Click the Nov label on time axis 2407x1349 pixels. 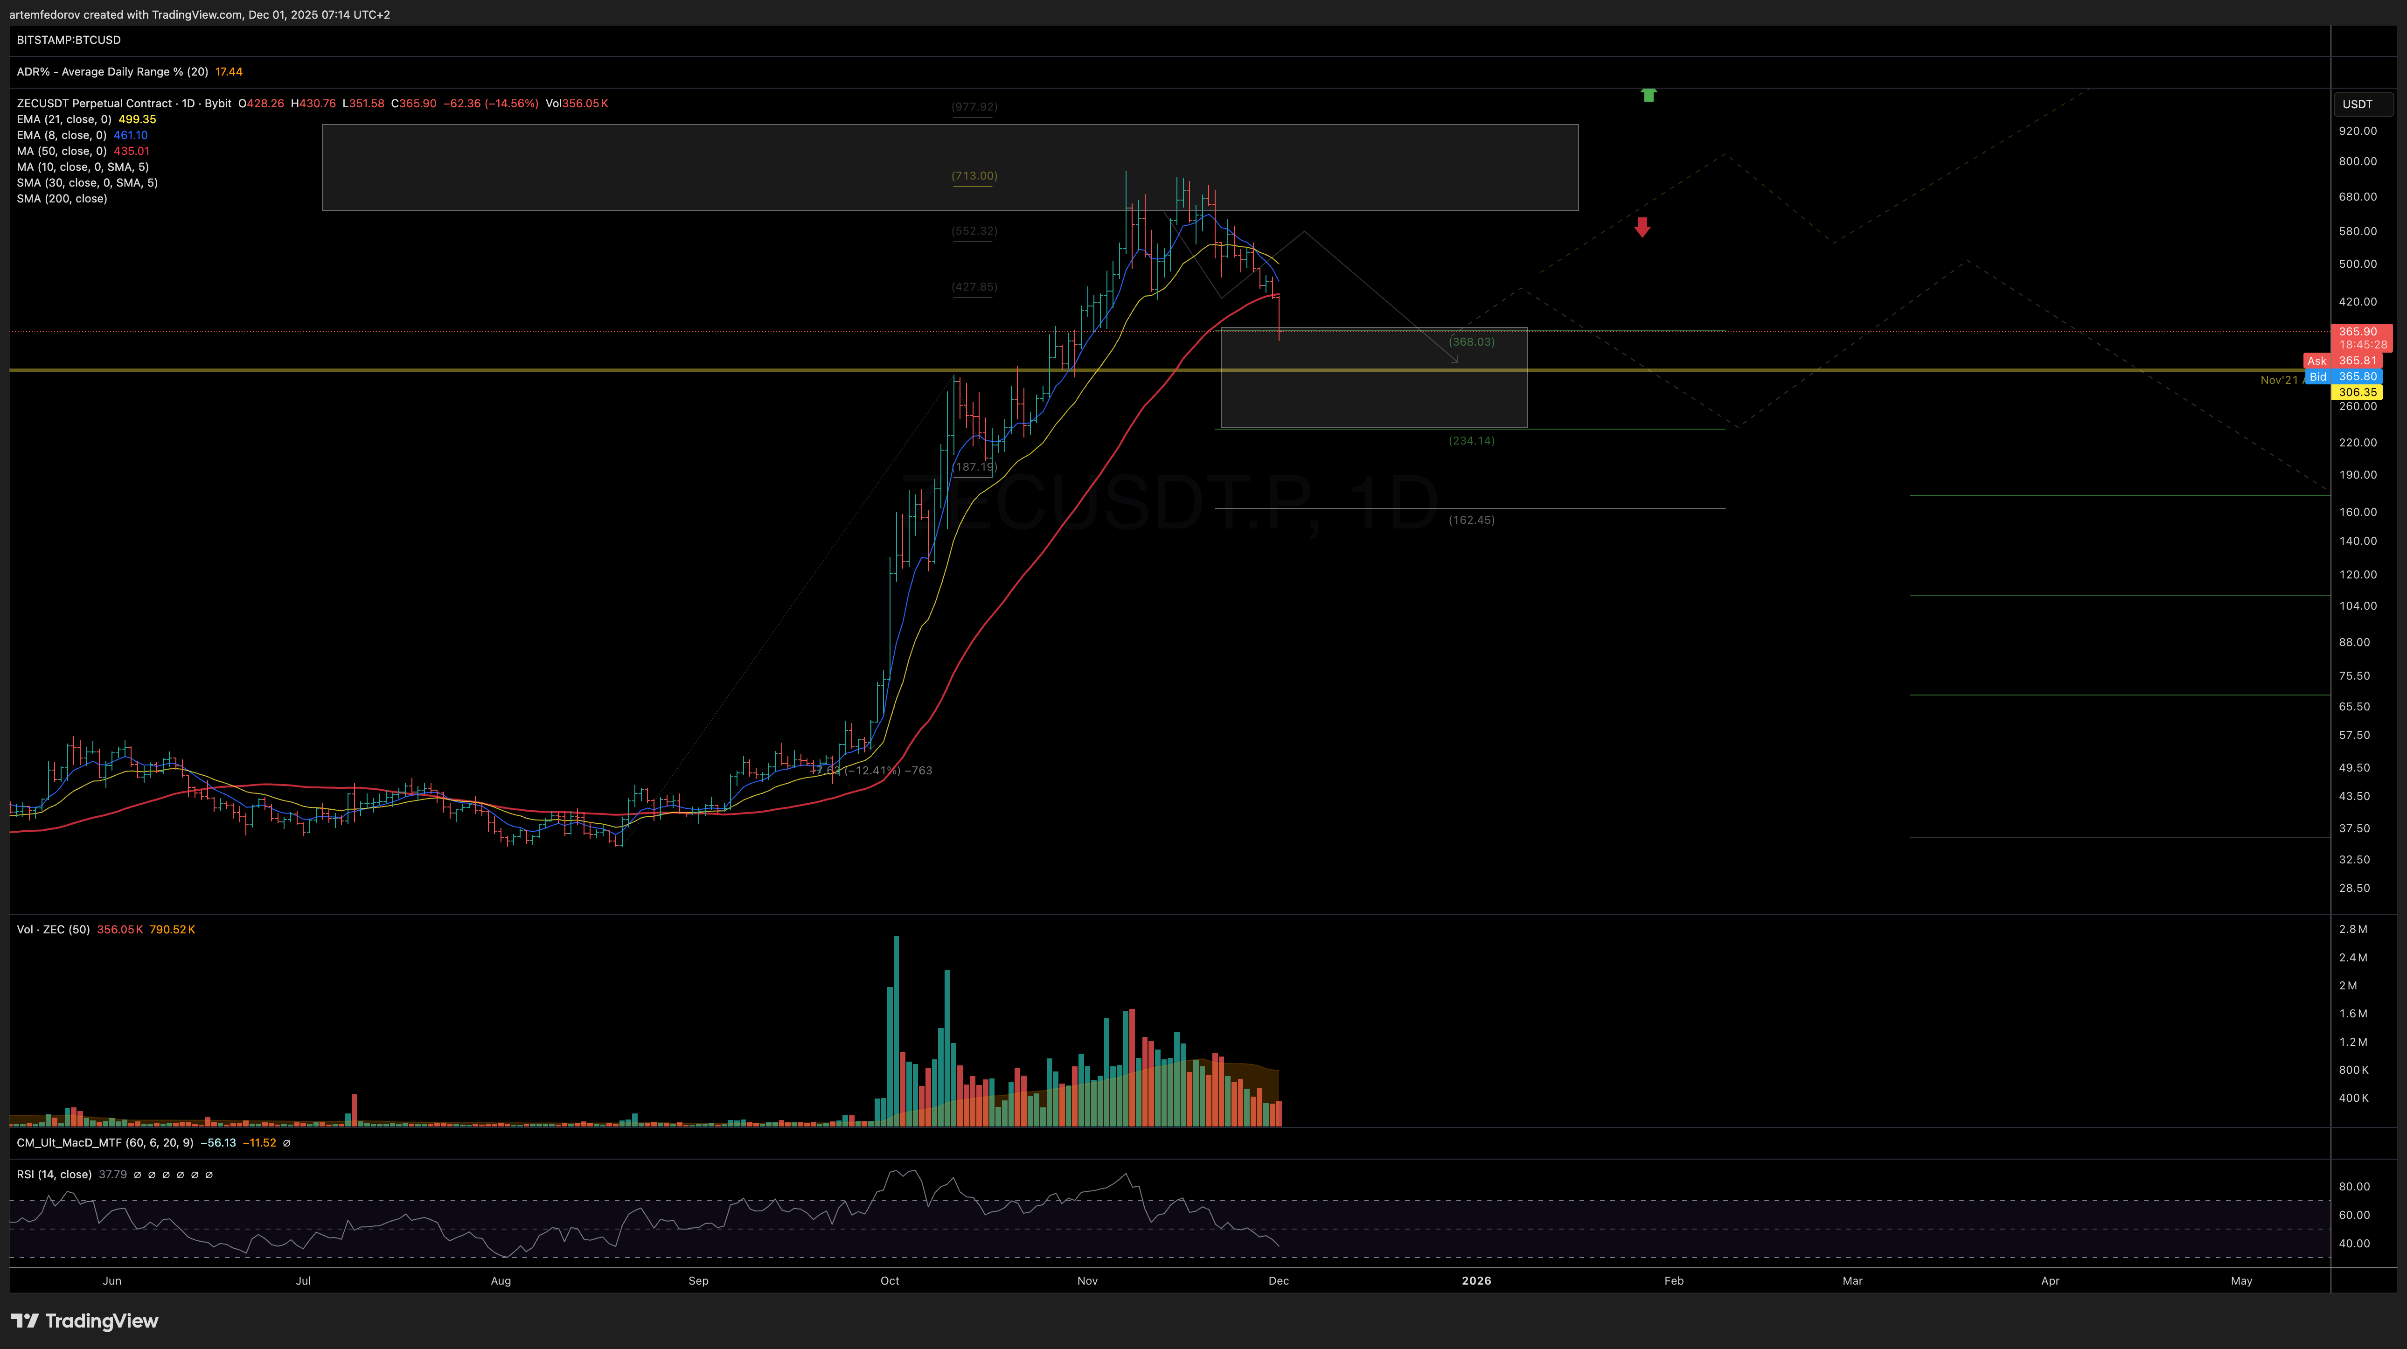pyautogui.click(x=1088, y=1281)
